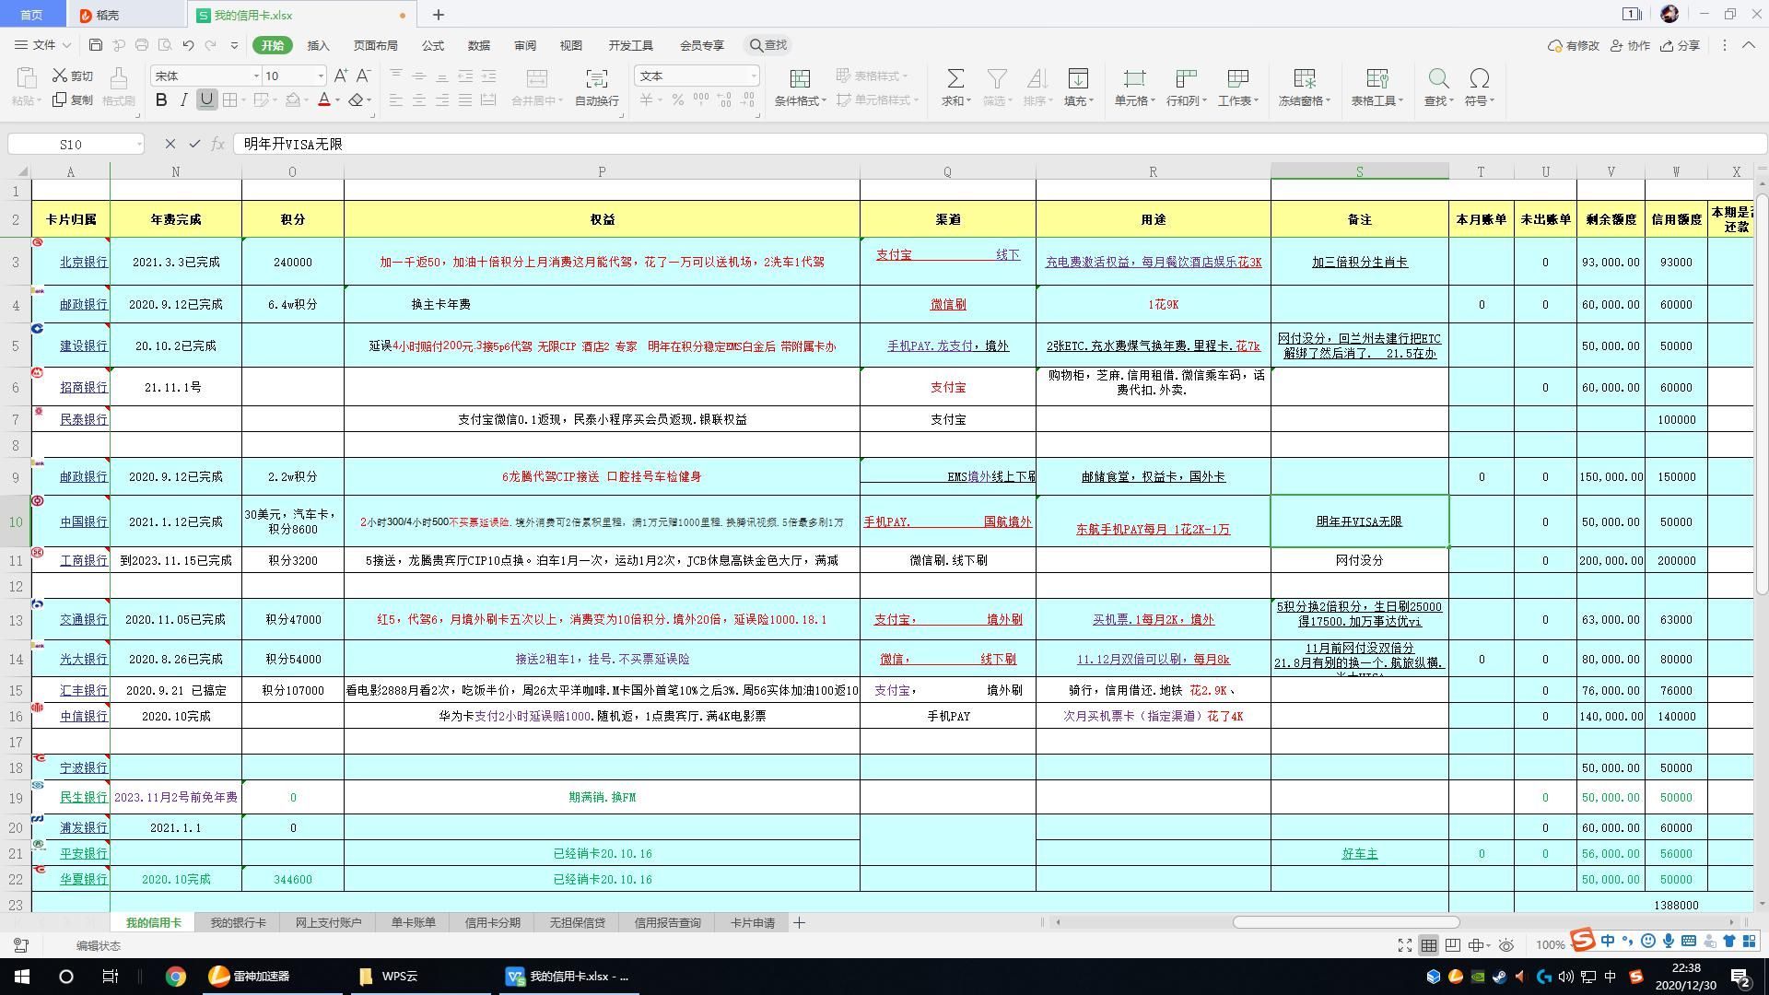Click the full screen view icon in status bar
Image resolution: width=1769 pixels, height=995 pixels.
click(1404, 945)
